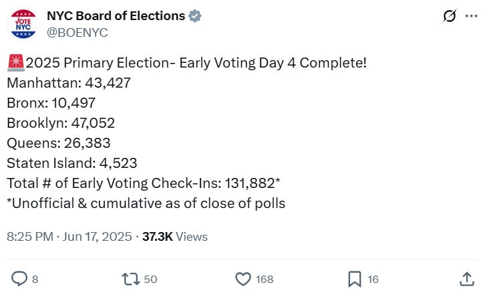
Task: Click the repost count 50
Action: 150,279
